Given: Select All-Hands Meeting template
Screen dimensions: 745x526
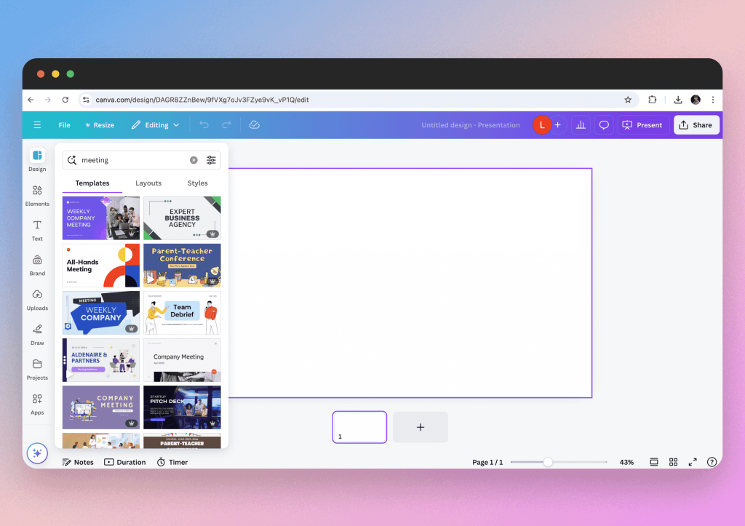Looking at the screenshot, I should (x=101, y=265).
